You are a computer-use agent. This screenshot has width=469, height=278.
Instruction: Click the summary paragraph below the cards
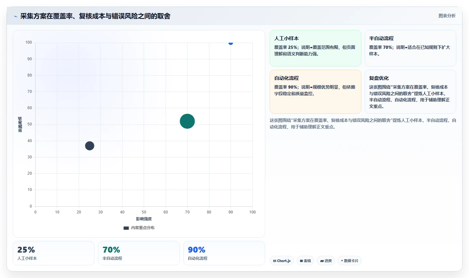pyautogui.click(x=363, y=124)
